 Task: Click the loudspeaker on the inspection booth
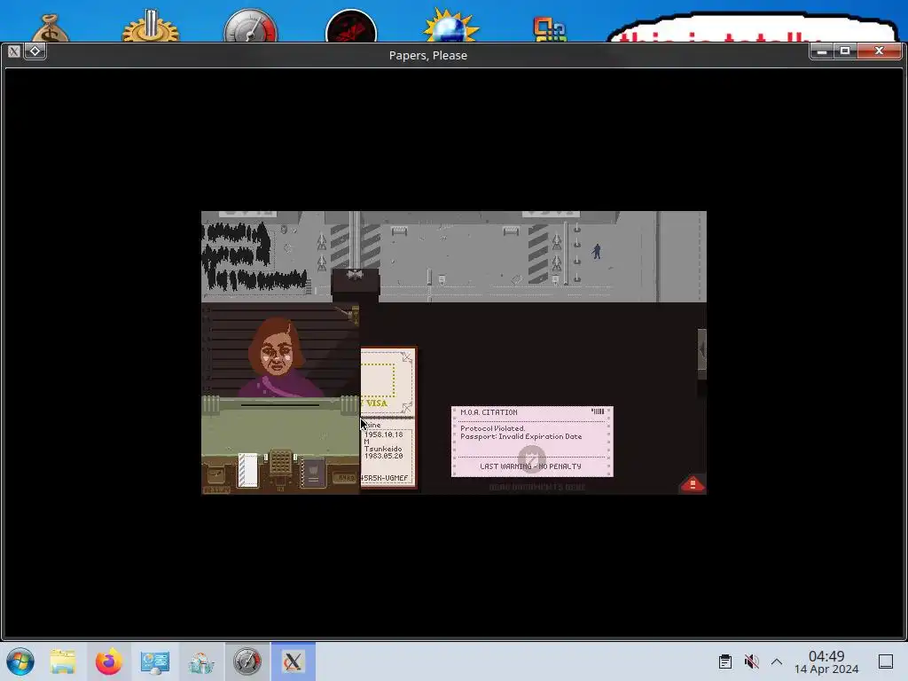355,274
